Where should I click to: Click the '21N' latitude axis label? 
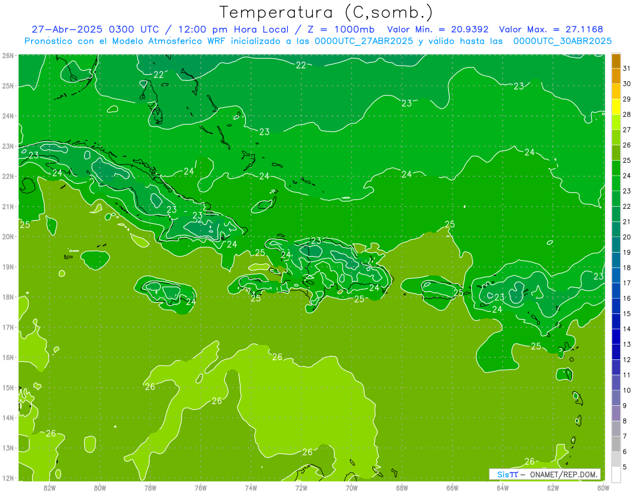[8, 206]
